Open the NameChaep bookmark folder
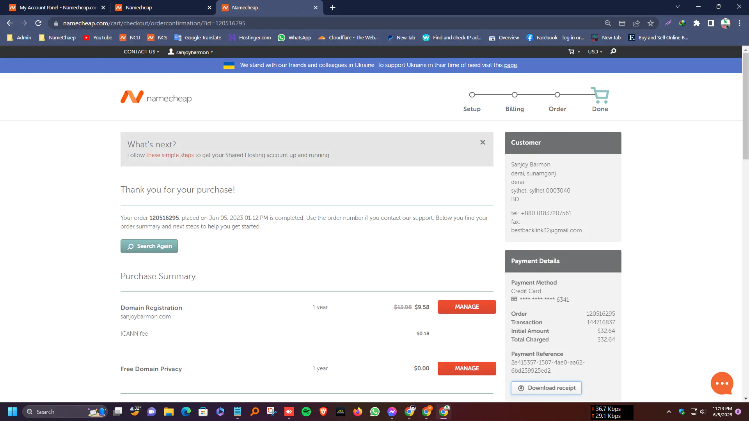Image resolution: width=749 pixels, height=421 pixels. 57,38
